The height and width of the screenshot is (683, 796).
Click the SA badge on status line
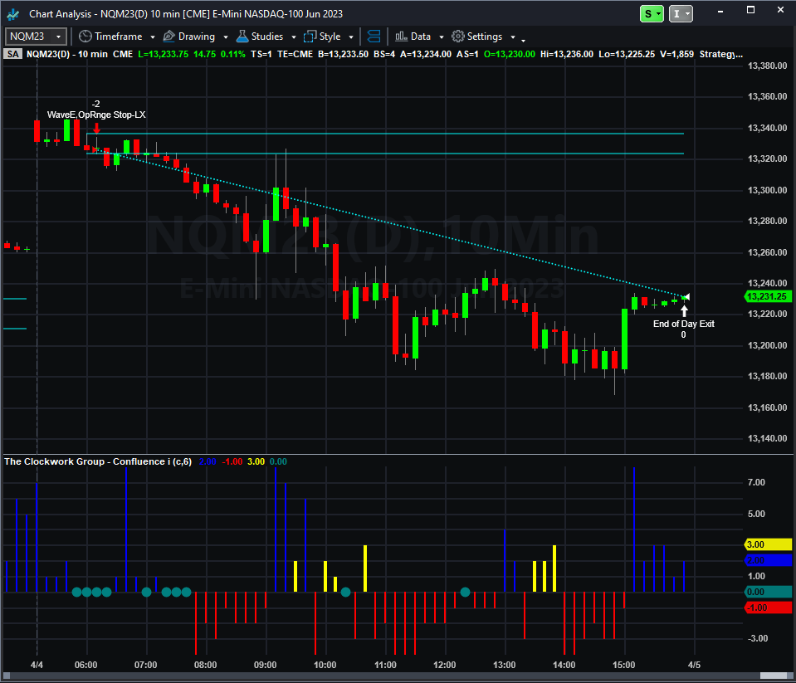click(12, 54)
